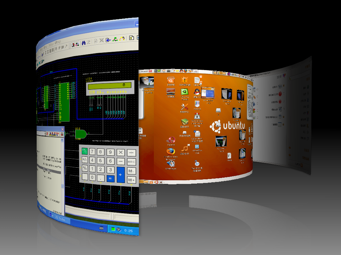Click the number 5 key on the keypad
The width and height of the screenshot is (341, 255).
click(x=101, y=160)
